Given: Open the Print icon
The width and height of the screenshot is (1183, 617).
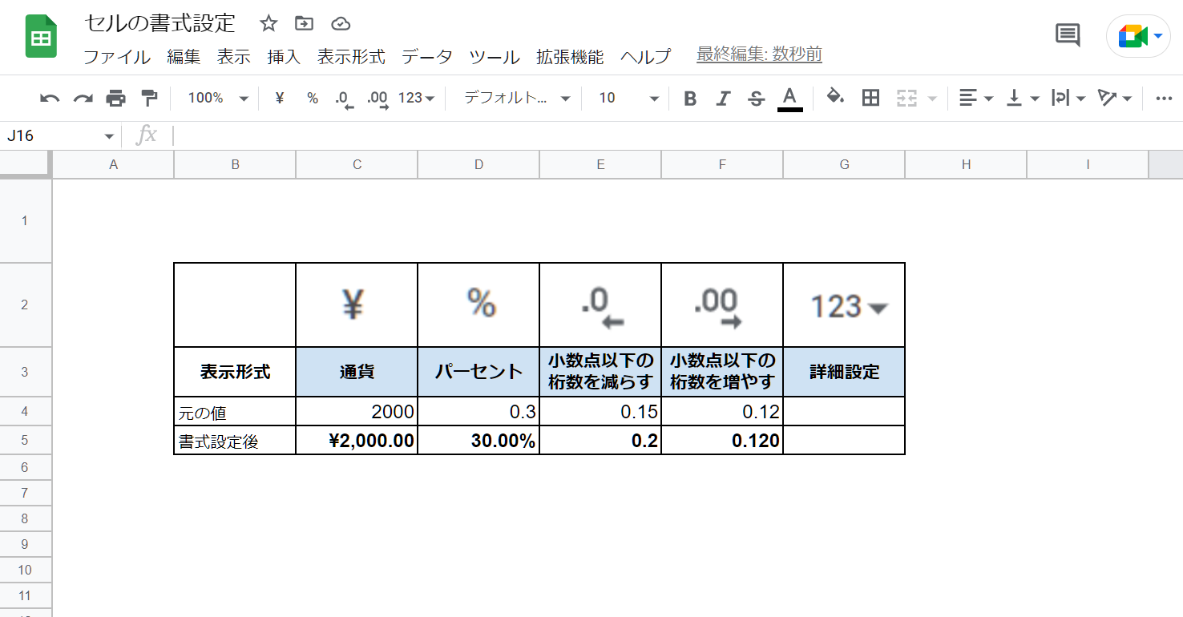Looking at the screenshot, I should coord(116,98).
